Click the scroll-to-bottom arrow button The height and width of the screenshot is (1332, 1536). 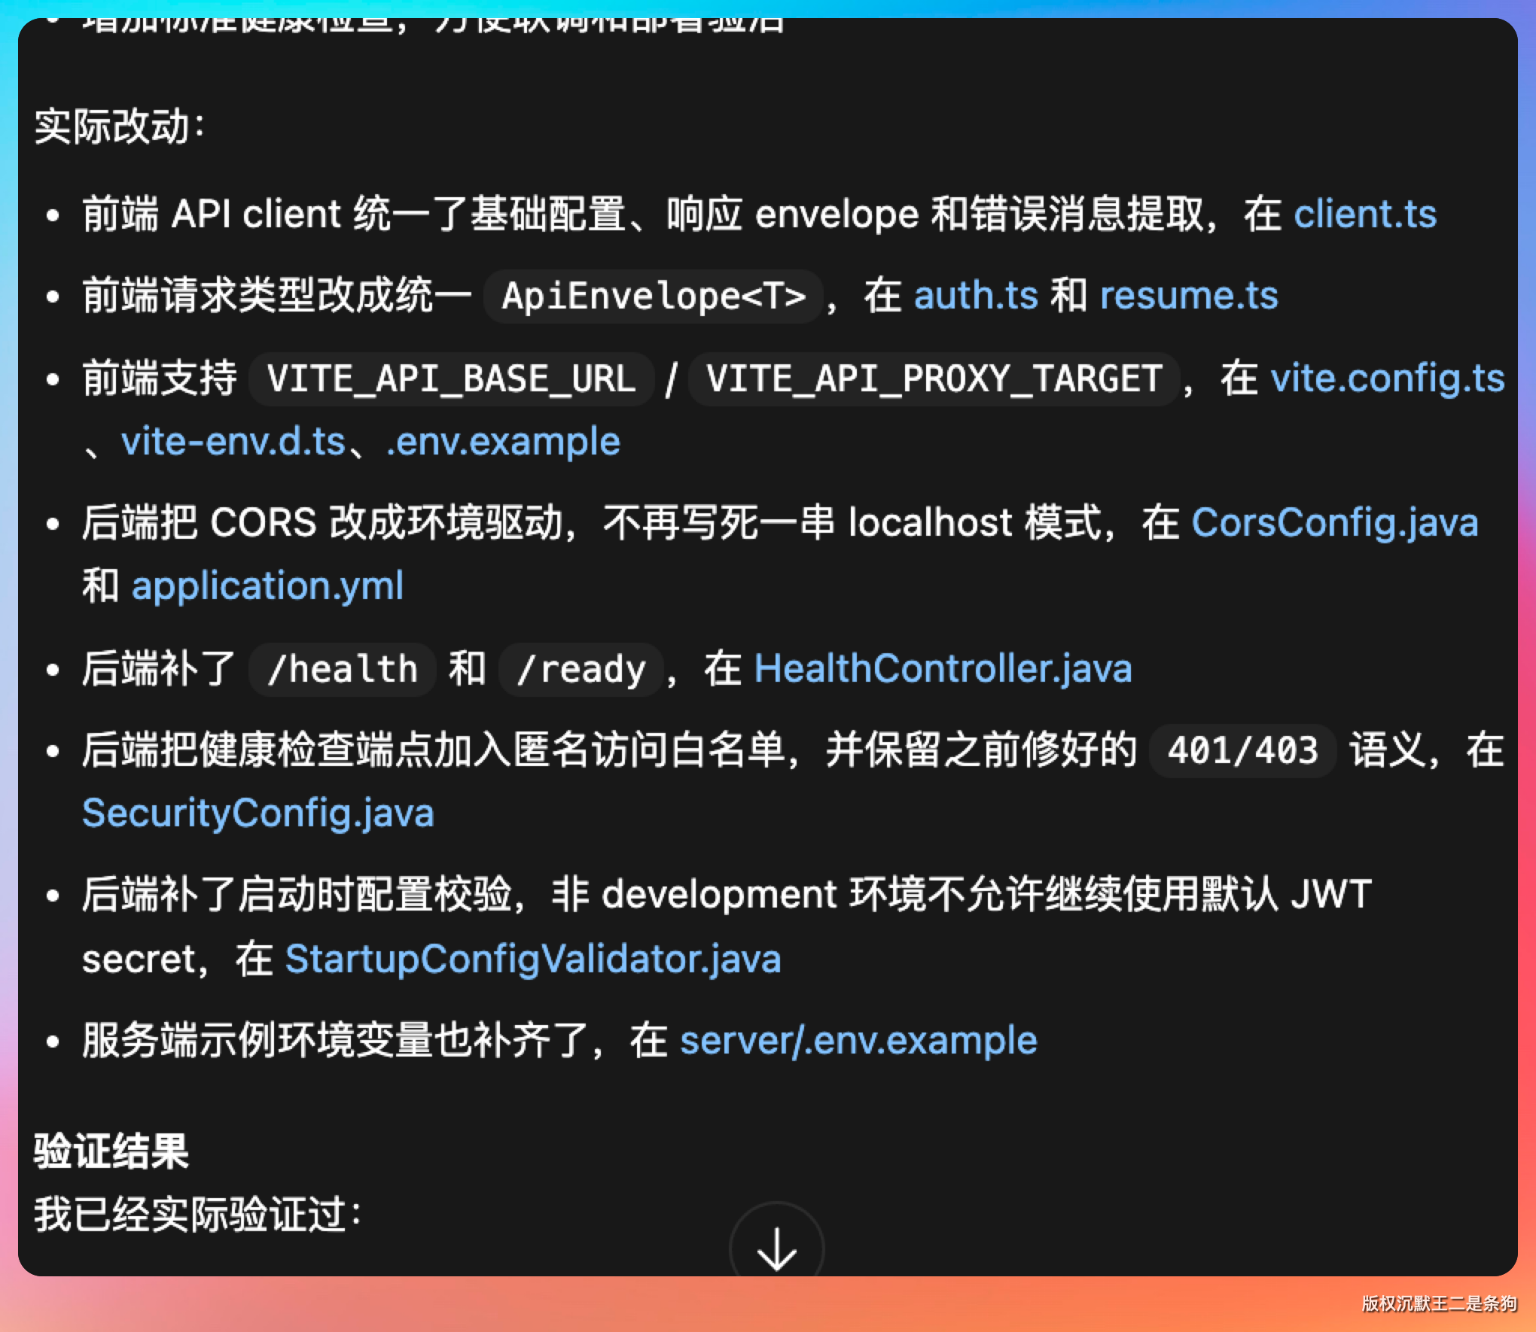click(776, 1247)
